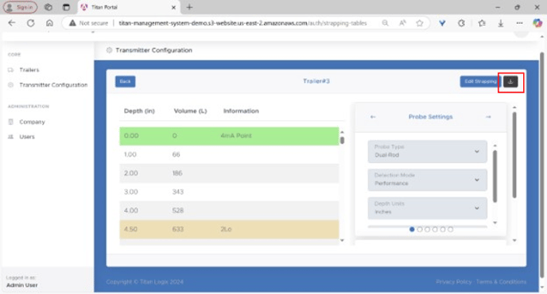Select the 1.00 depth row
Viewport: 547px width, 294px height.
pos(229,154)
